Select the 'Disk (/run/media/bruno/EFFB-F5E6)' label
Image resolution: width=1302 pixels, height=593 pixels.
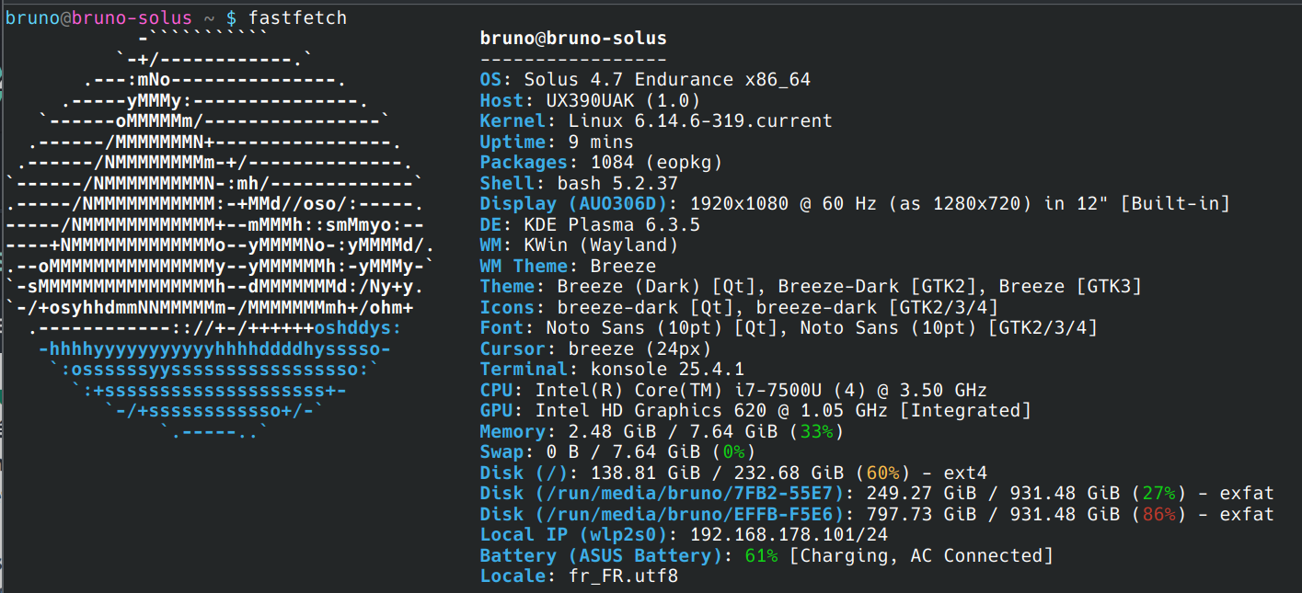(x=662, y=514)
